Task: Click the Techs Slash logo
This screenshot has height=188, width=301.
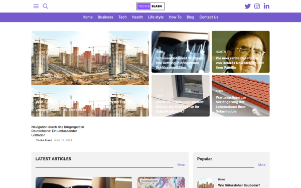Action: point(150,6)
